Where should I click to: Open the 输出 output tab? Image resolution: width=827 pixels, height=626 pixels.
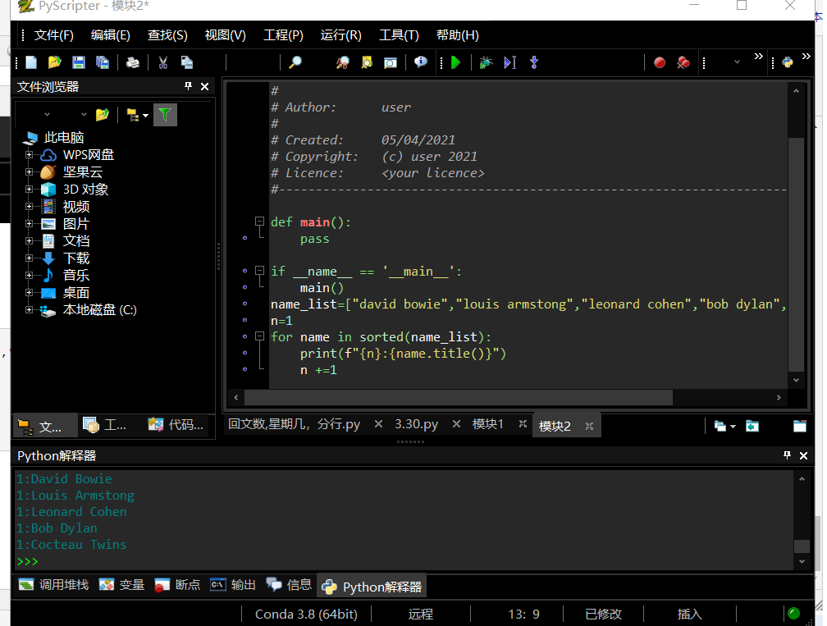[x=233, y=585]
